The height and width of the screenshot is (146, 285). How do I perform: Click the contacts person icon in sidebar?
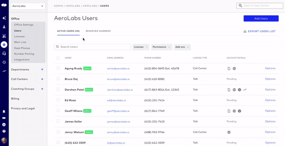(4, 27)
